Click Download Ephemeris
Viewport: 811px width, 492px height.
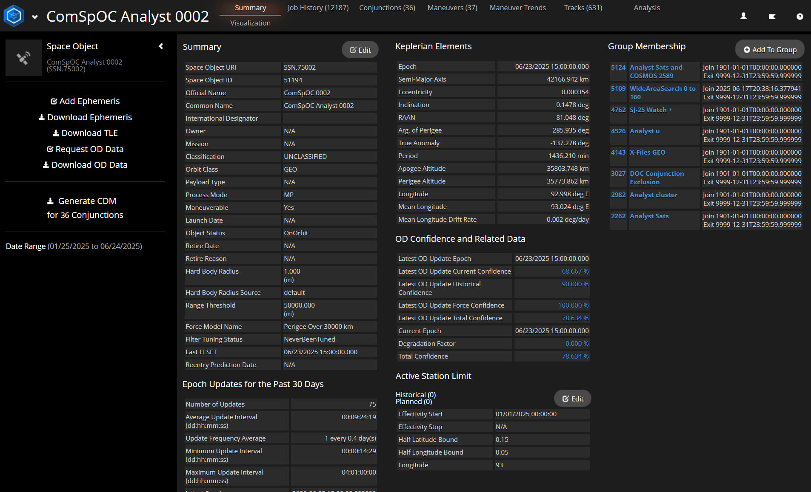85,117
